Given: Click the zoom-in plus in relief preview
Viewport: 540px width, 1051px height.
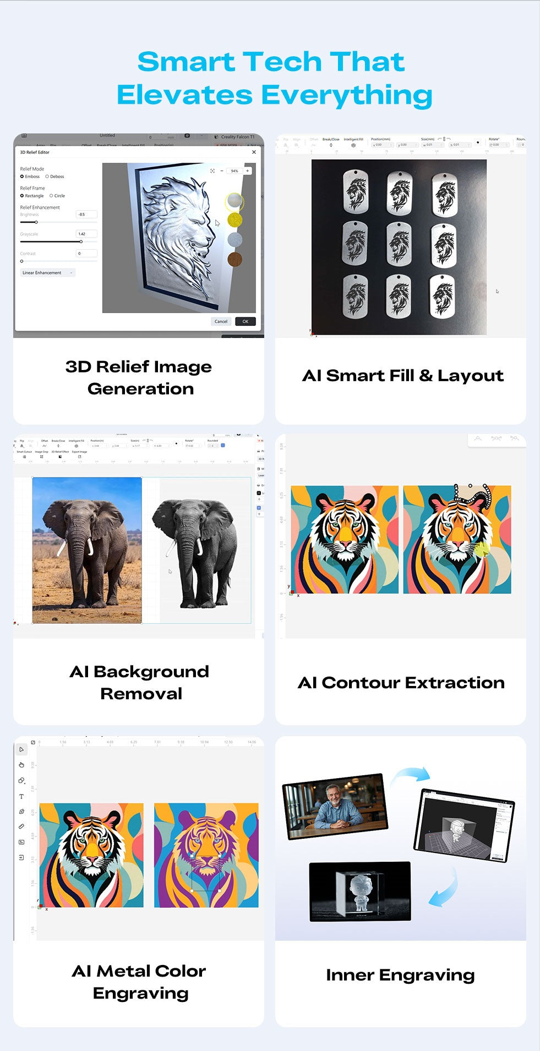Looking at the screenshot, I should tap(248, 171).
